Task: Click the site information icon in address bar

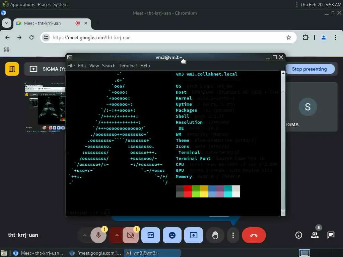Action: pos(46,37)
